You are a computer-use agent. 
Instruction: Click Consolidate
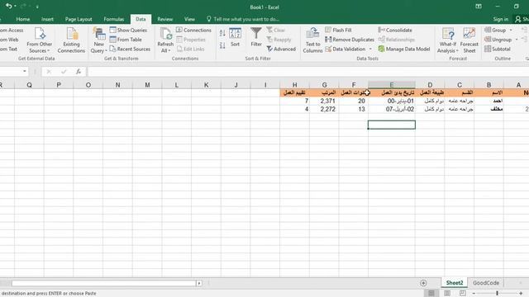395,30
